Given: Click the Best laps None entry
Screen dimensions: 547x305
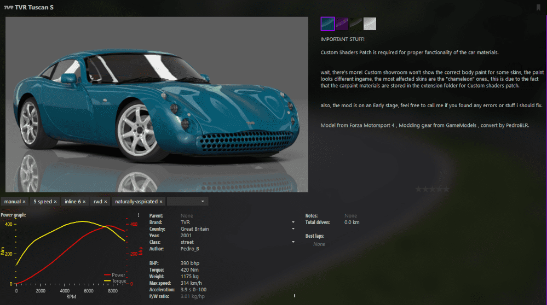Looking at the screenshot, I should [319, 244].
